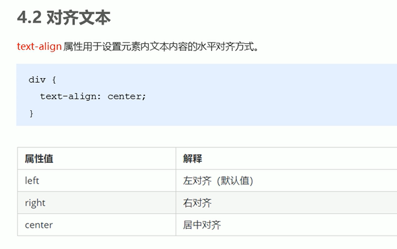The image size is (397, 249).
Task: Click the "4.2" number in heading
Action: tap(29, 18)
